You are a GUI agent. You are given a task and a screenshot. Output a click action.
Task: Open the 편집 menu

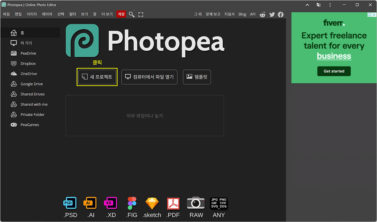(18, 14)
